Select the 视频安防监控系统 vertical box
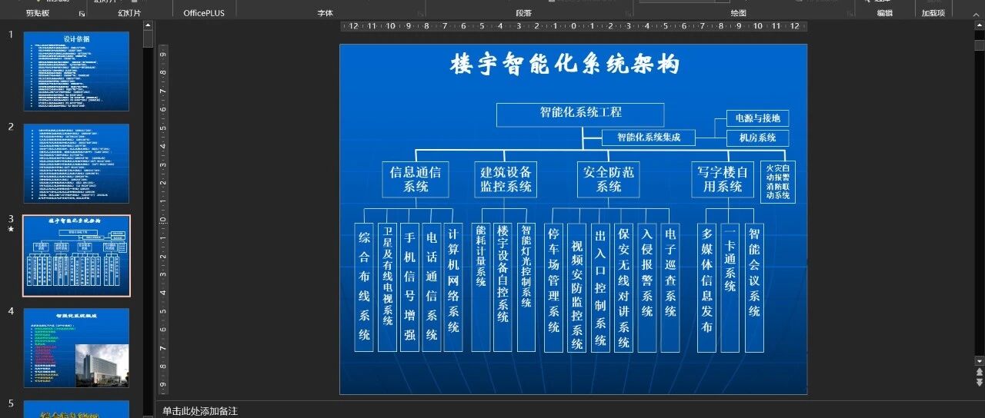 click(576, 287)
